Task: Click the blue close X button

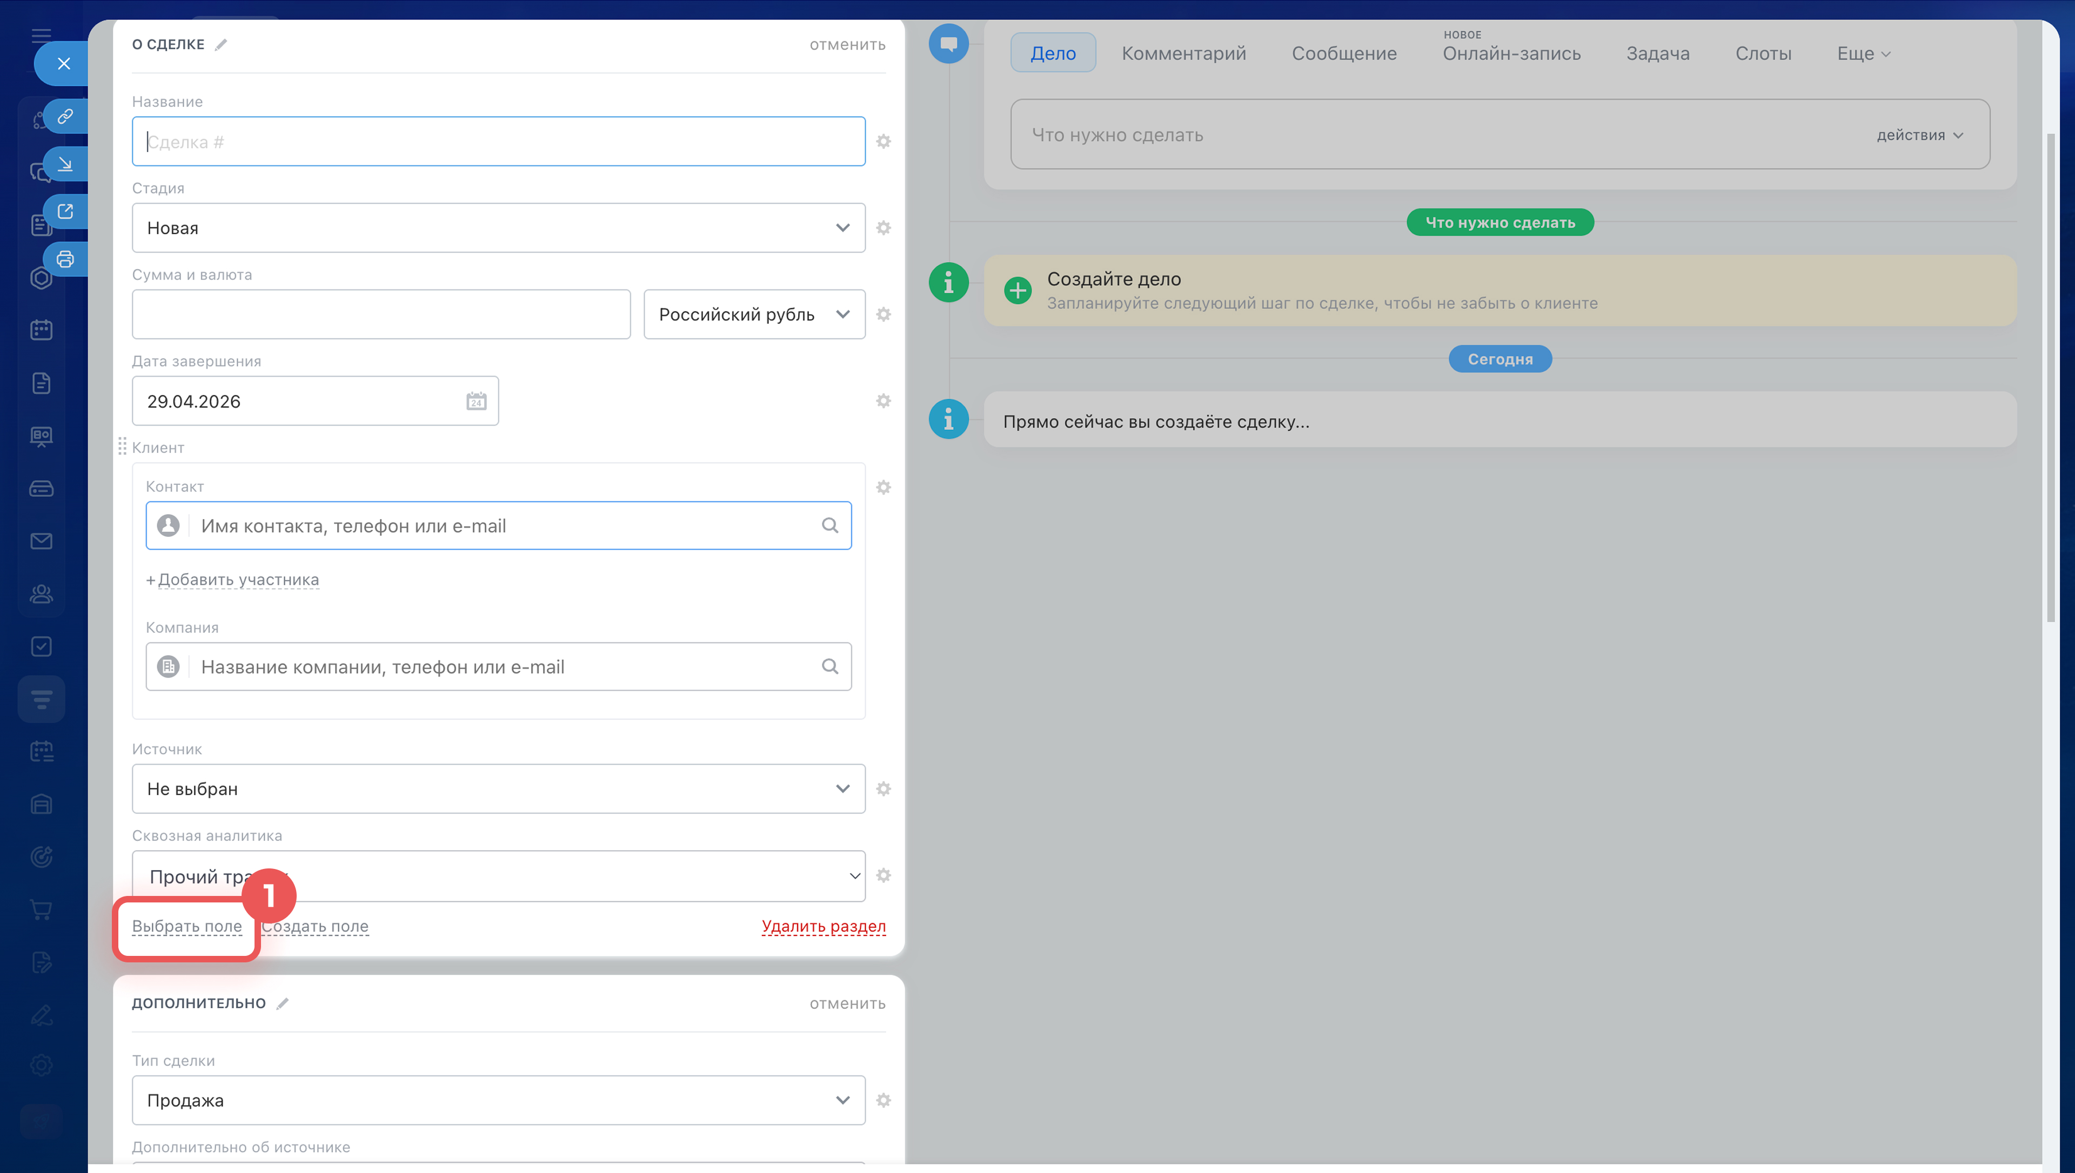Action: [64, 64]
